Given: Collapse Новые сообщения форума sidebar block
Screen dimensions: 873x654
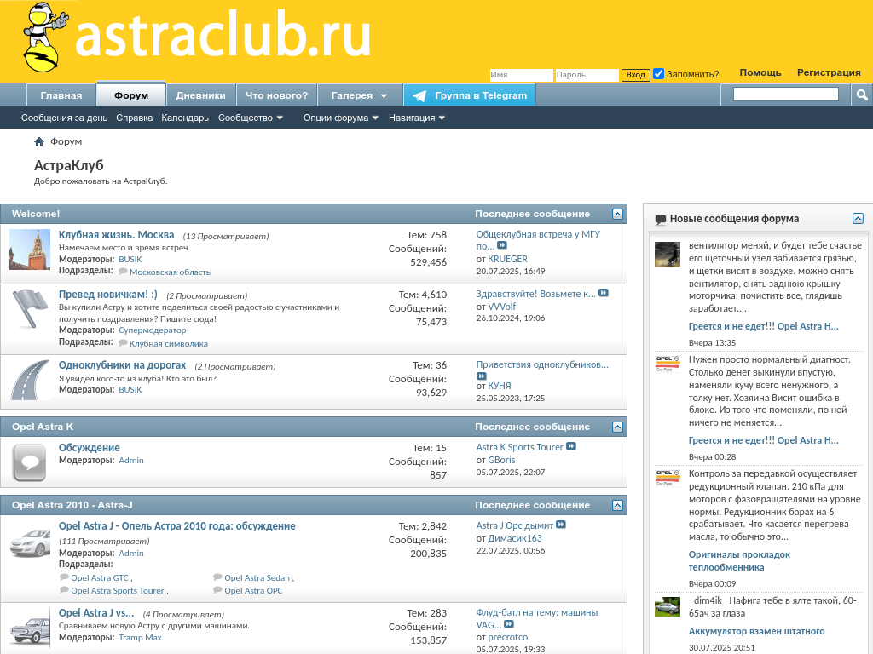Looking at the screenshot, I should 858,219.
